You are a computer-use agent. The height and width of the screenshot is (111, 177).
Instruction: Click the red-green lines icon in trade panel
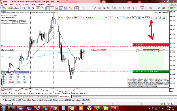click(164, 18)
